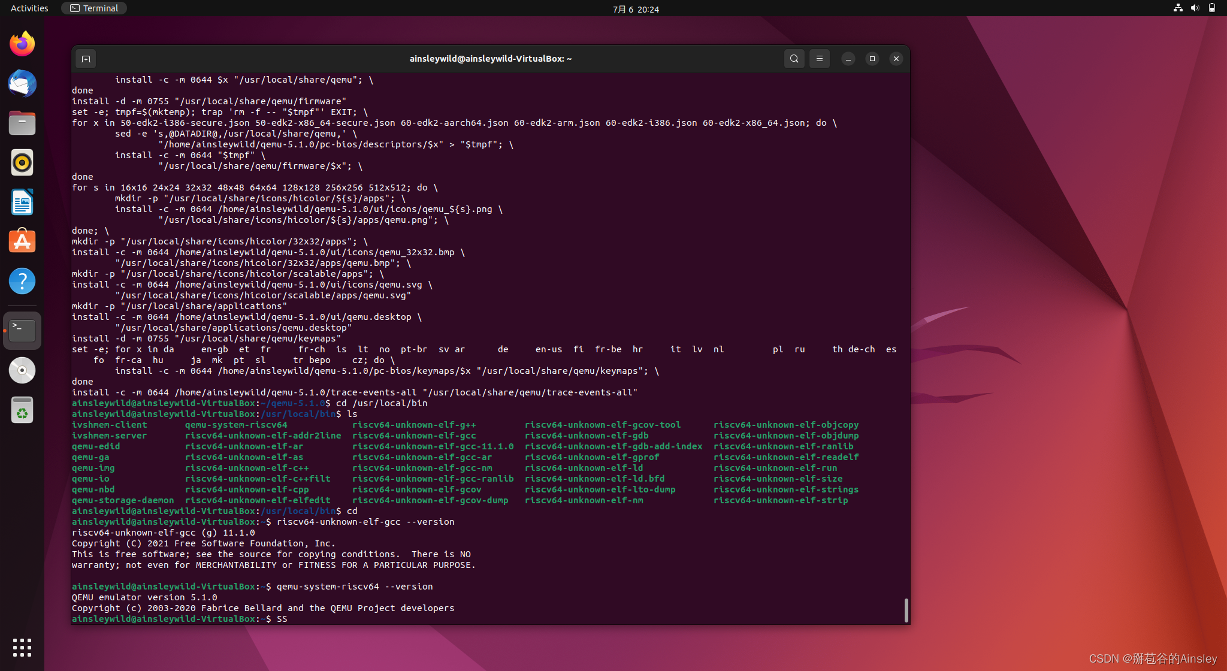1227x671 pixels.
Task: Maximize the terminal window
Action: (872, 59)
